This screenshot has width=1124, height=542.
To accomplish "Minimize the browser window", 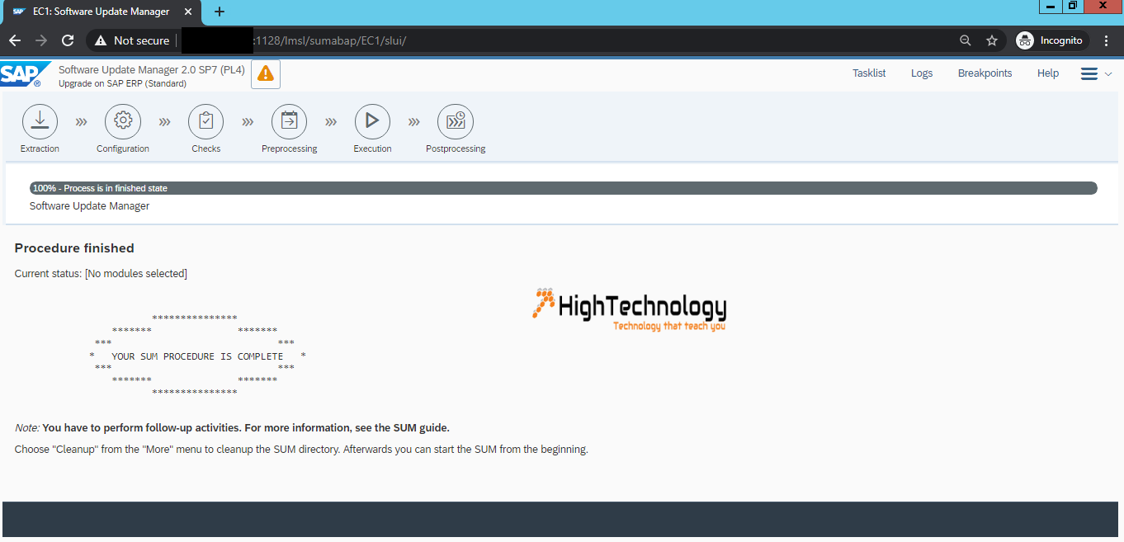I will coord(1051,7).
